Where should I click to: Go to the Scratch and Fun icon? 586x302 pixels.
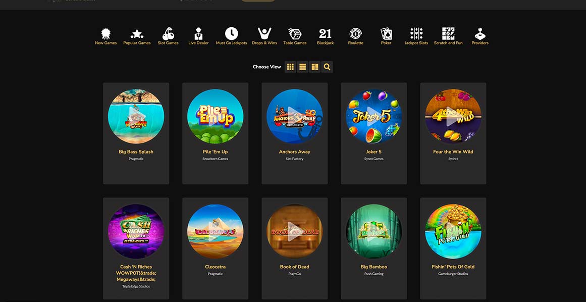(448, 34)
